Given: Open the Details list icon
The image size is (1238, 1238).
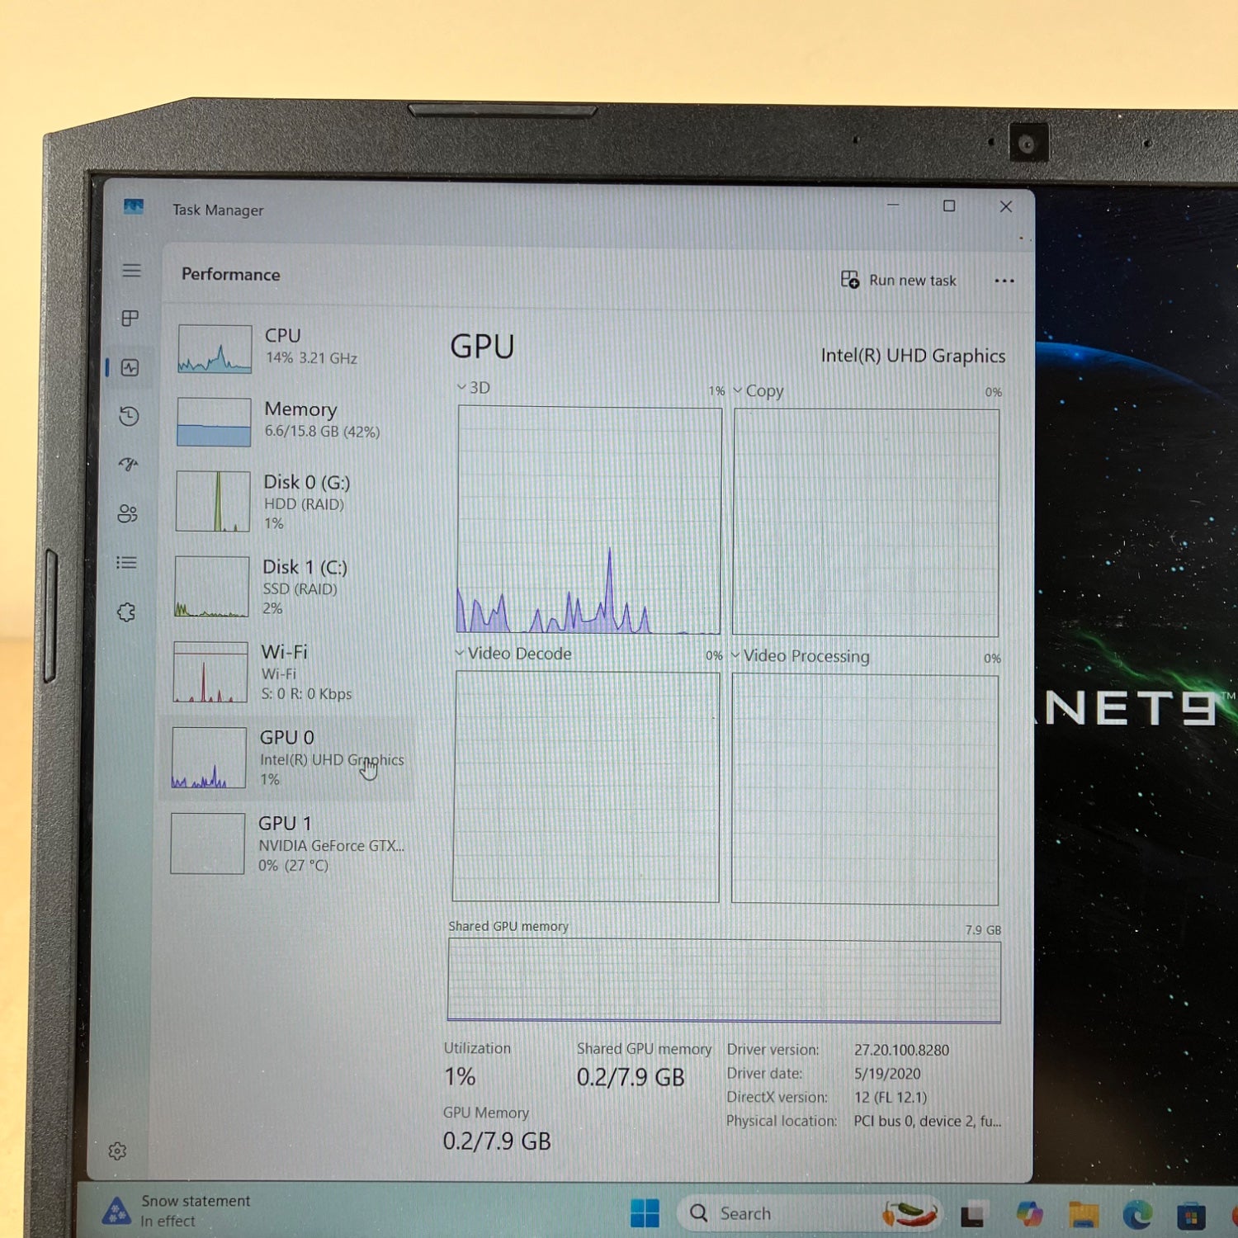Looking at the screenshot, I should click(x=126, y=563).
